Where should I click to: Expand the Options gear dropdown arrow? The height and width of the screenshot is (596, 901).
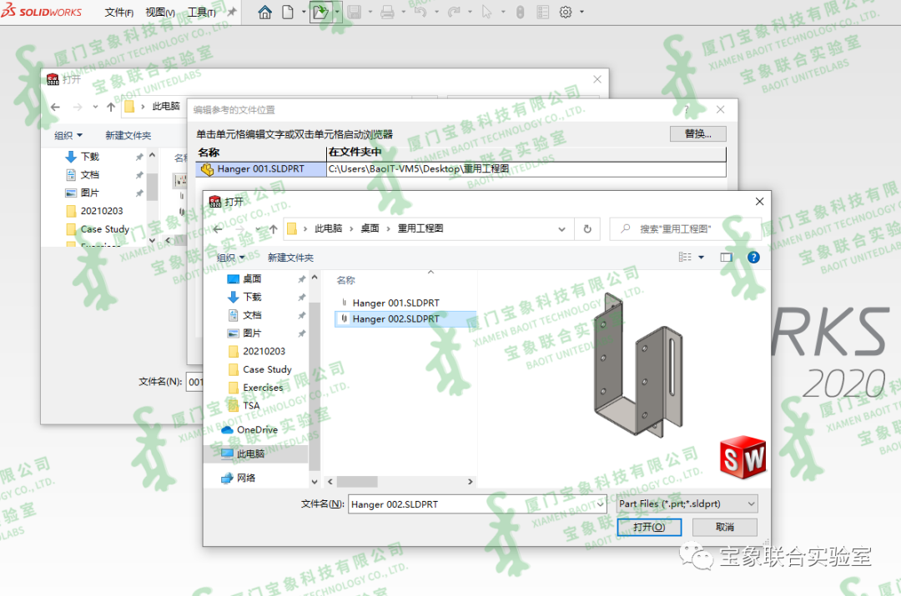click(x=582, y=12)
